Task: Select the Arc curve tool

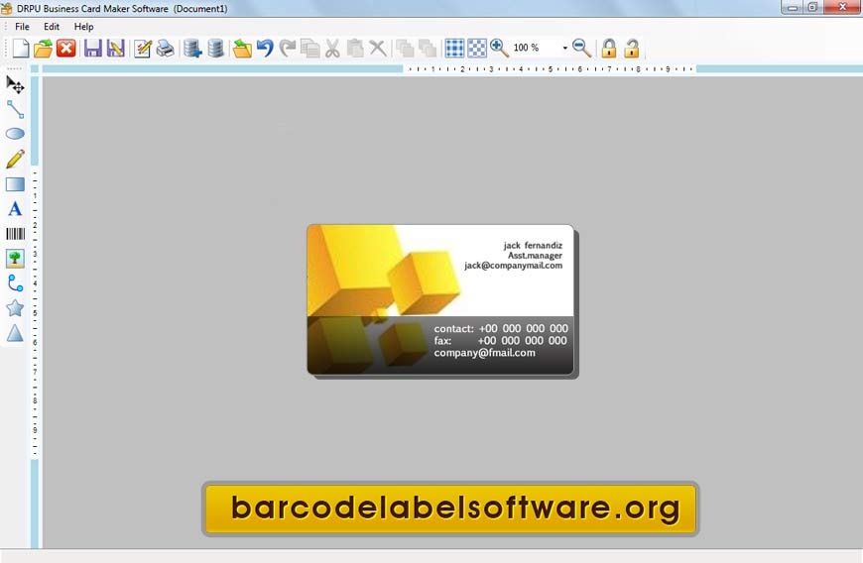Action: pyautogui.click(x=15, y=283)
